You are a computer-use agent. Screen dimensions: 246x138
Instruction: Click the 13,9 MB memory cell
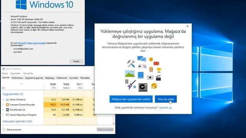(x=63, y=100)
